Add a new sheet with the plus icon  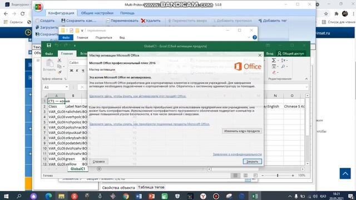pyautogui.click(x=99, y=169)
